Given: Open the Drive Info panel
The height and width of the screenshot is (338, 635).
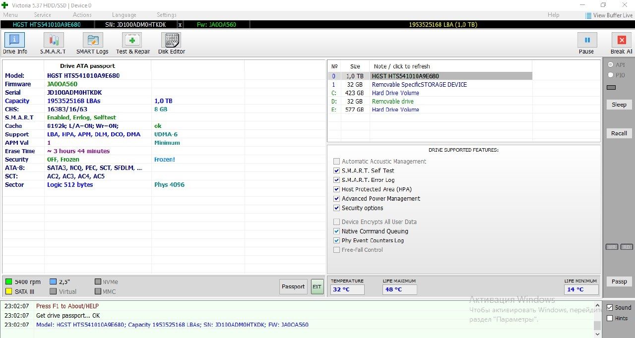Looking at the screenshot, I should (x=15, y=43).
